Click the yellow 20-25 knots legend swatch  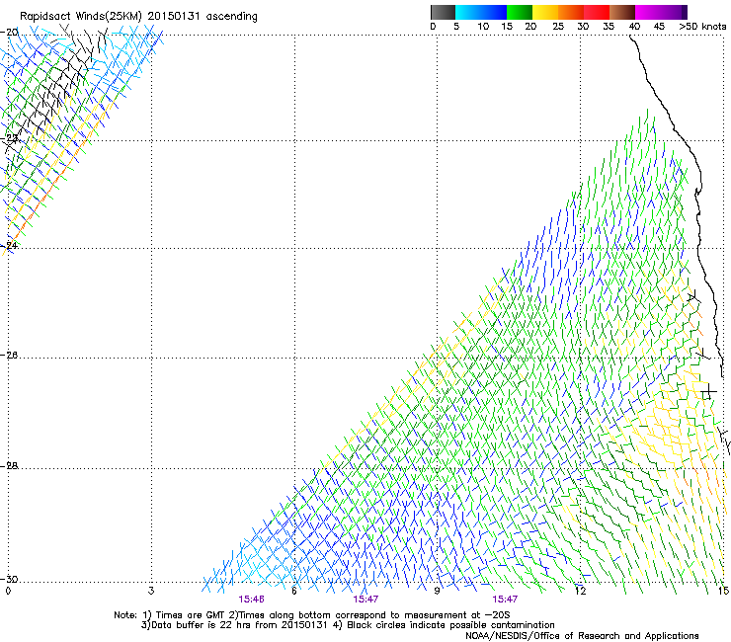[x=545, y=12]
